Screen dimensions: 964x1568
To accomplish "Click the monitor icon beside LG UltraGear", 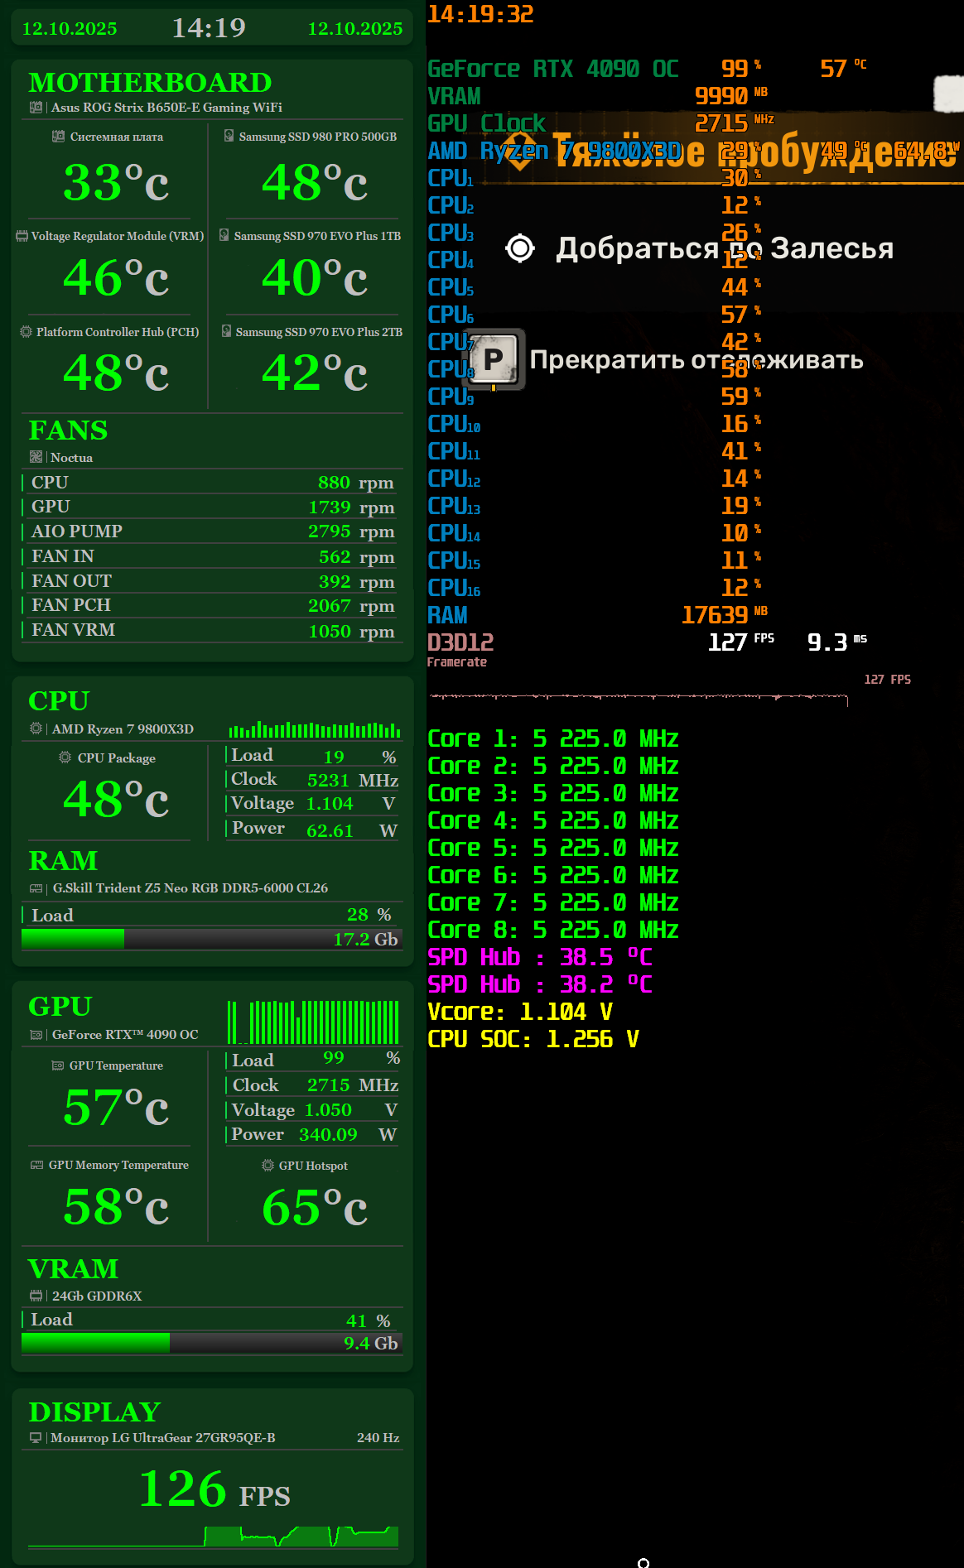I will [36, 1438].
